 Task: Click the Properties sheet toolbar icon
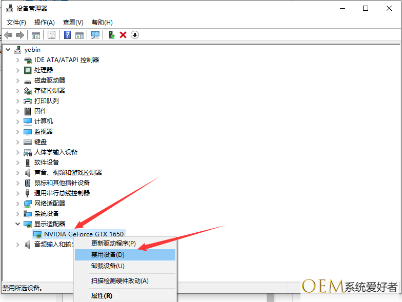pyautogui.click(x=51, y=35)
